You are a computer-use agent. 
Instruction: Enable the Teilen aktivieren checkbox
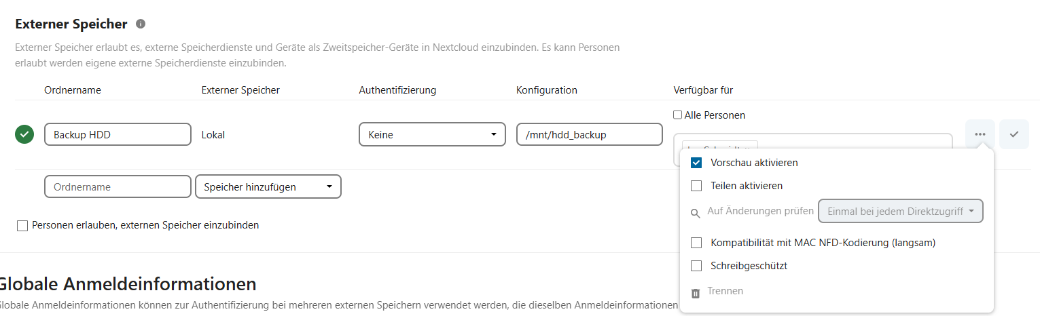[x=696, y=186]
